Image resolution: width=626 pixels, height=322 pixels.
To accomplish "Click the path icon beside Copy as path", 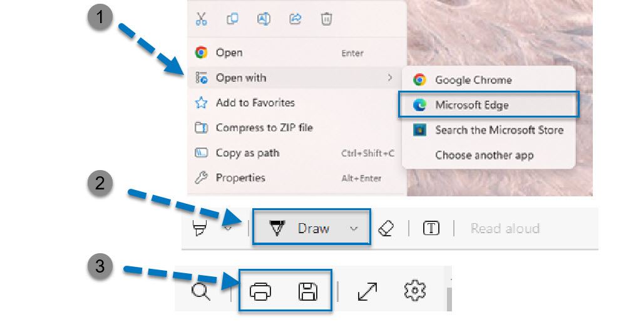I will [x=201, y=153].
